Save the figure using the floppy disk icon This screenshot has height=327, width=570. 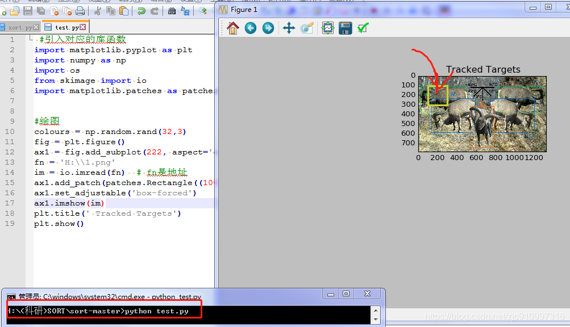pos(345,27)
